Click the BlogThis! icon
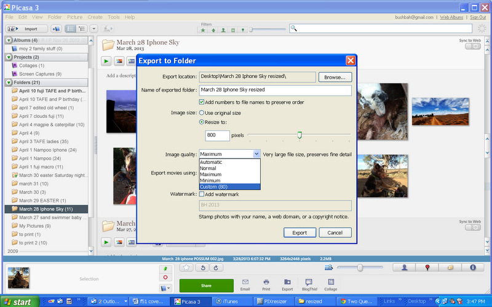The image size is (492, 307). (309, 283)
